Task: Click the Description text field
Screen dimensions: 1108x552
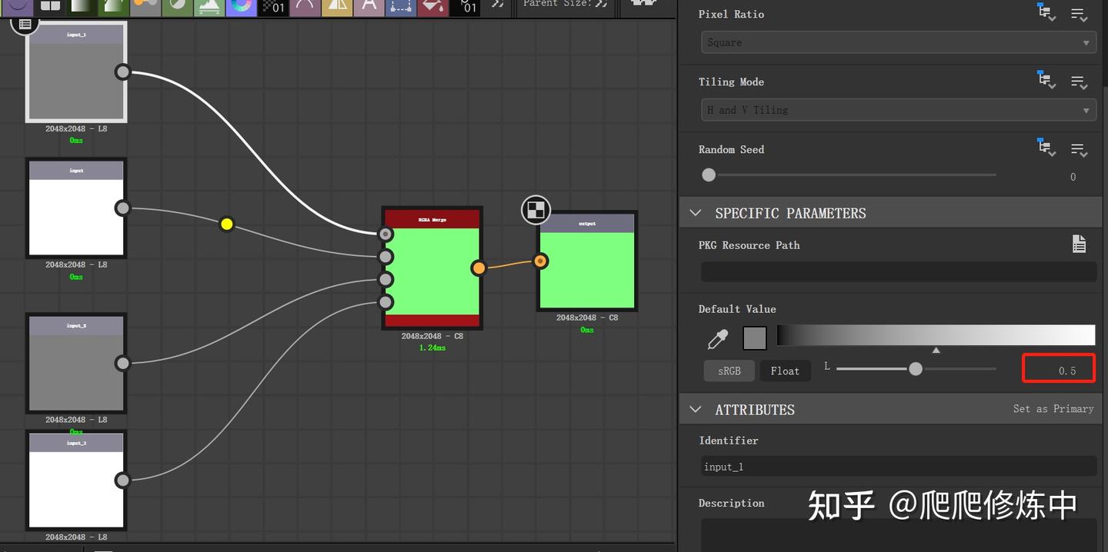Action: click(899, 534)
